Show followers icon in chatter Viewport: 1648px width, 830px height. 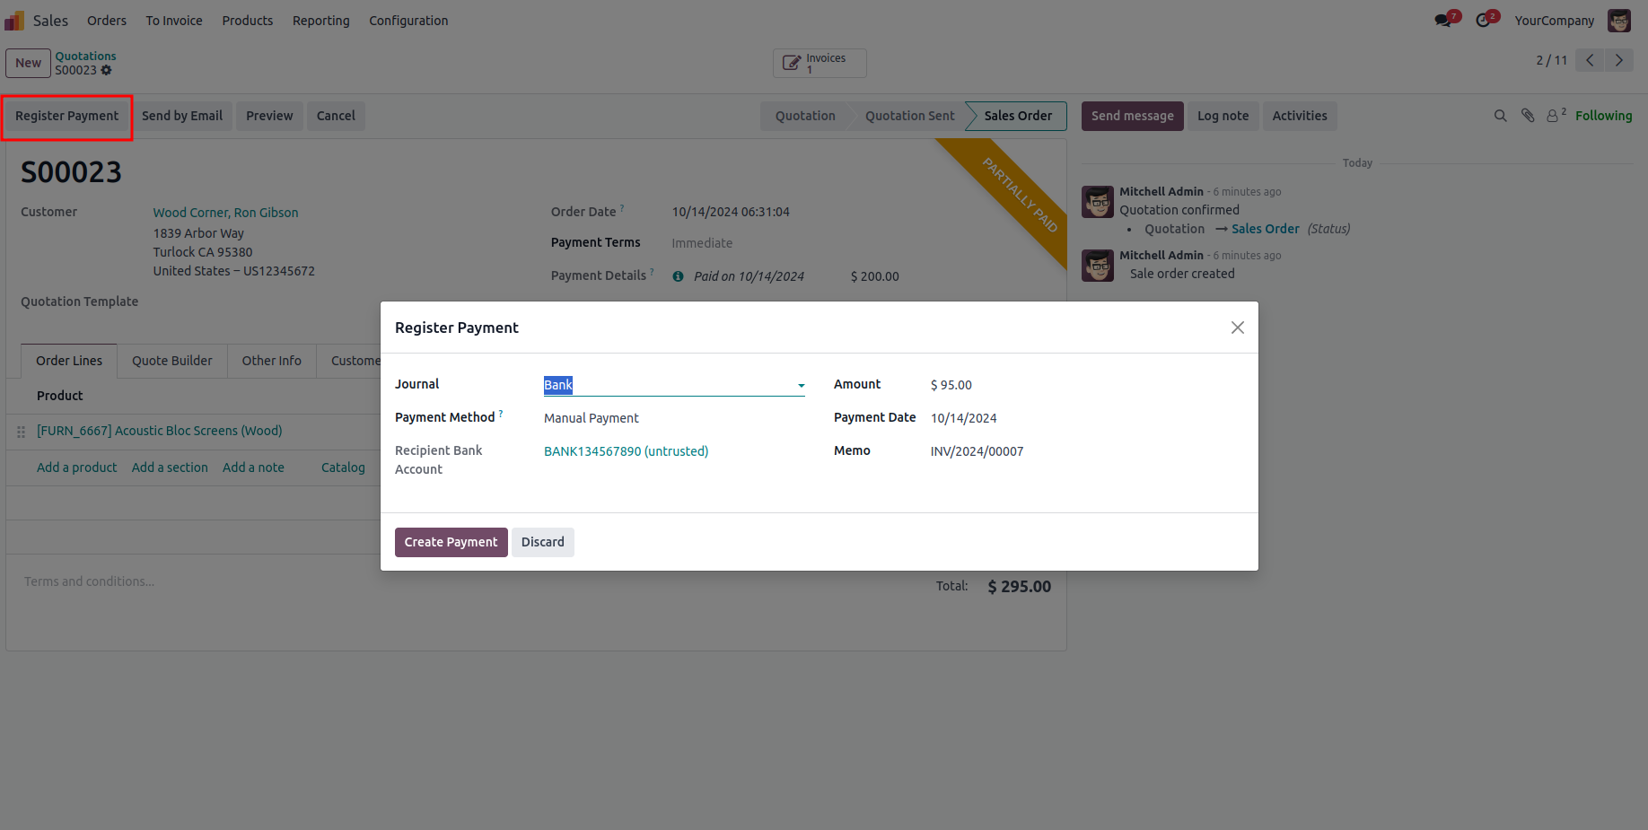(x=1553, y=116)
